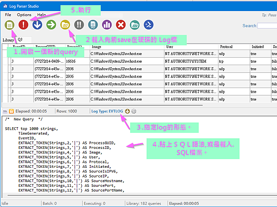Click the SELECT top 1000 strings line
Image resolution: width=277 pixels, height=207 pixels.
[x=31, y=129]
